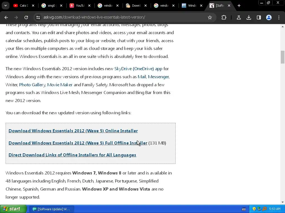This screenshot has height=213, width=285.
Task: Open the Windows start button
Action: click(x=13, y=209)
